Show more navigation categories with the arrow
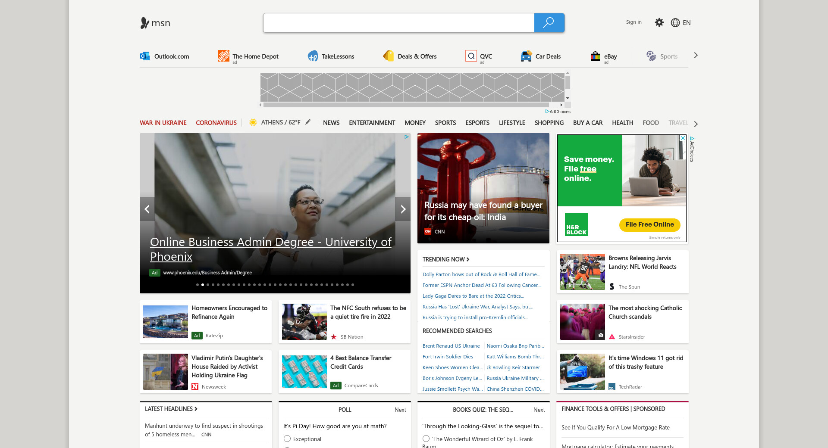Viewport: 828px width, 448px height. (696, 124)
